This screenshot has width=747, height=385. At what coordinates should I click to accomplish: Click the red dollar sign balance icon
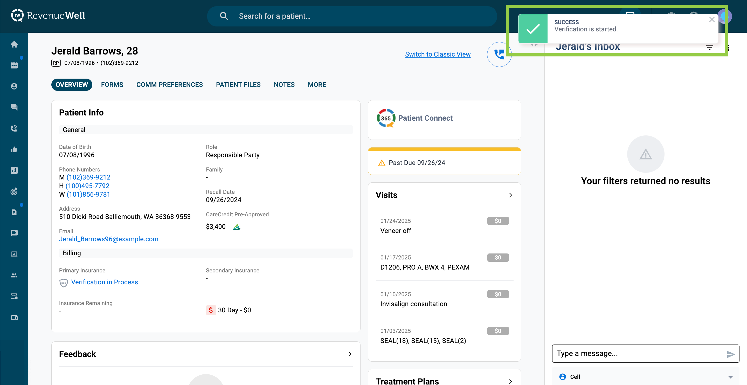211,310
